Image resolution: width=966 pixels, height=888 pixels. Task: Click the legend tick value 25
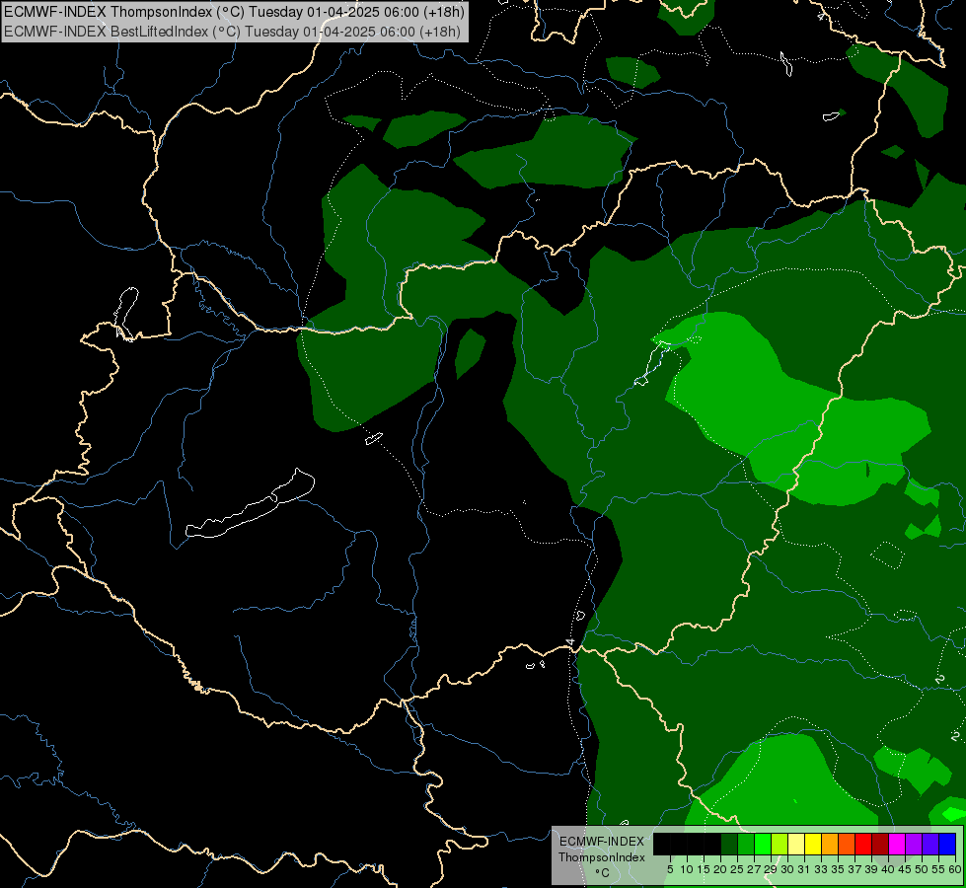737,869
